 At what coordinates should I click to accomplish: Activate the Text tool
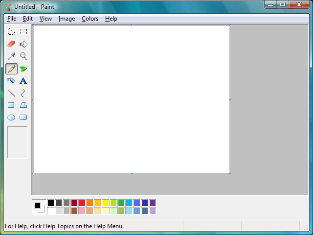coord(23,81)
